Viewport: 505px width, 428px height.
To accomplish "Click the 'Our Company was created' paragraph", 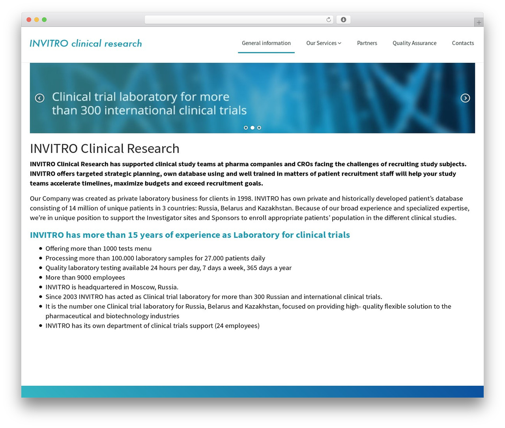I will (x=250, y=208).
